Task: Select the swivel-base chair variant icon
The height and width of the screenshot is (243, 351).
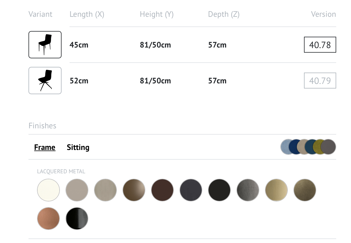Action: (x=45, y=81)
